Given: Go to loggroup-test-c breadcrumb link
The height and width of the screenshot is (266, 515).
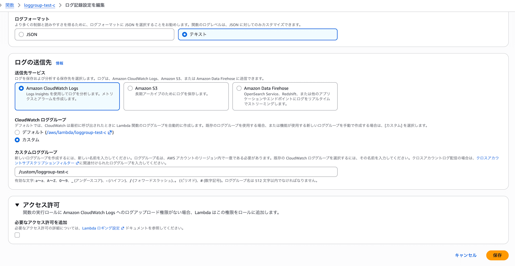Looking at the screenshot, I should click(40, 5).
